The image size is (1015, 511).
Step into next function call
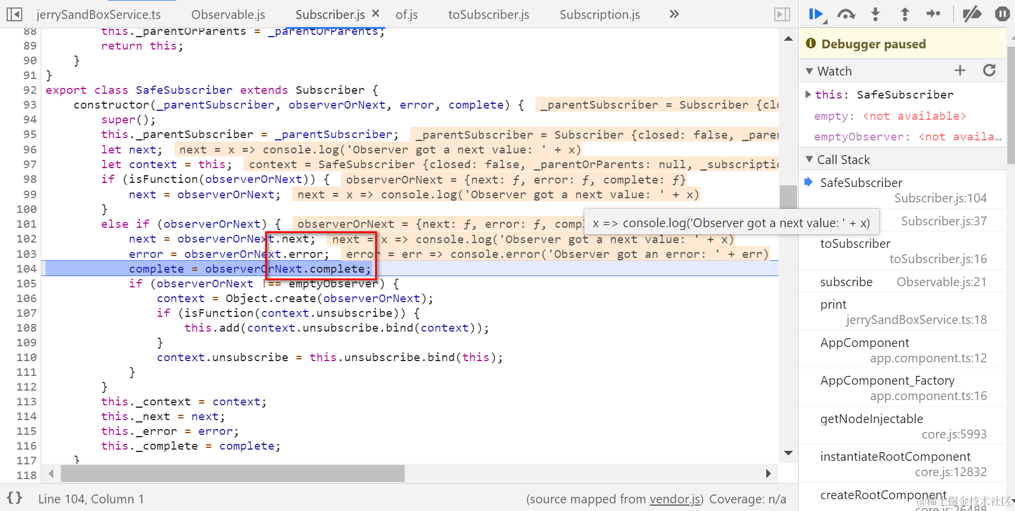click(876, 14)
